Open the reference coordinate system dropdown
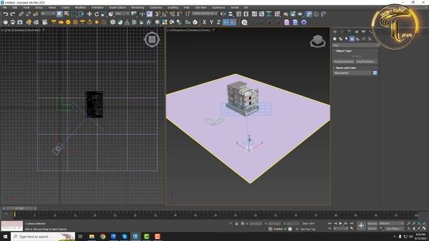The image size is (429, 241). (x=122, y=13)
